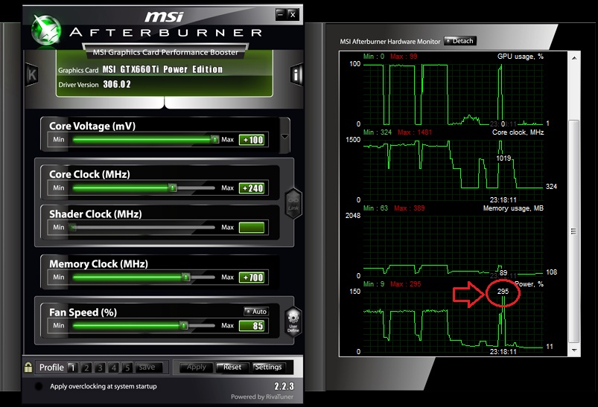Expand the Core Voltage dropdown arrow
The image size is (598, 407).
click(x=284, y=136)
